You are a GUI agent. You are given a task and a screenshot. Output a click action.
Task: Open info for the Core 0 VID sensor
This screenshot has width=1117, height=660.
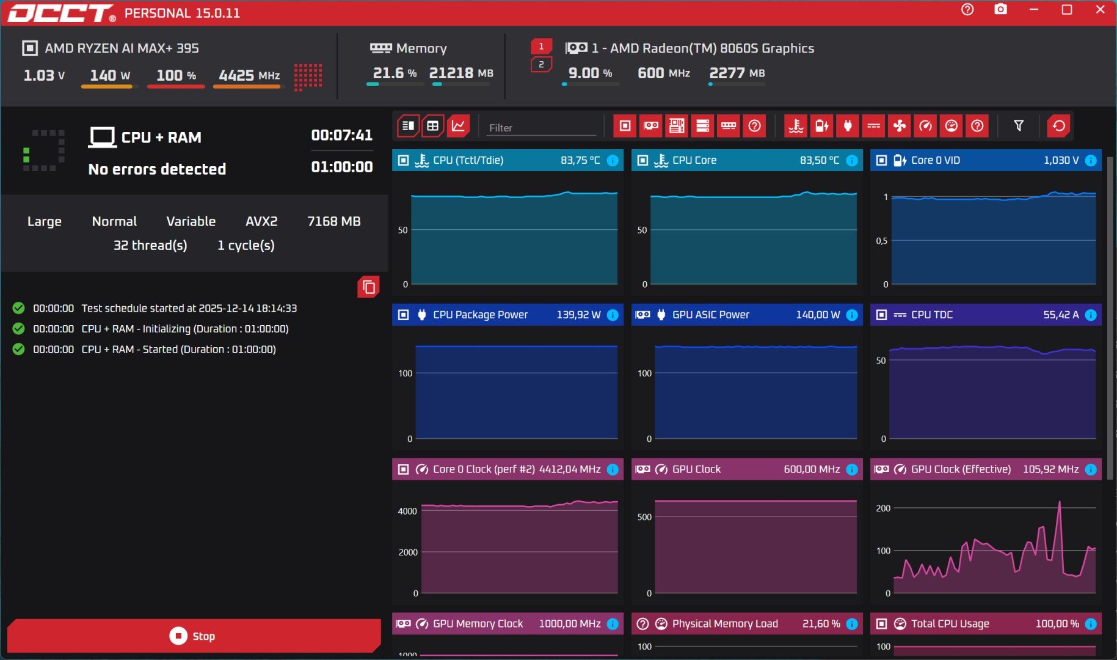coord(1091,160)
